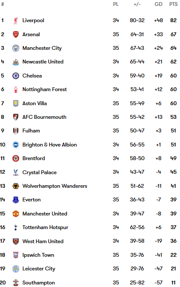Sort by the PTS column header
Viewport: 180px width, 287px height.
(x=174, y=4)
